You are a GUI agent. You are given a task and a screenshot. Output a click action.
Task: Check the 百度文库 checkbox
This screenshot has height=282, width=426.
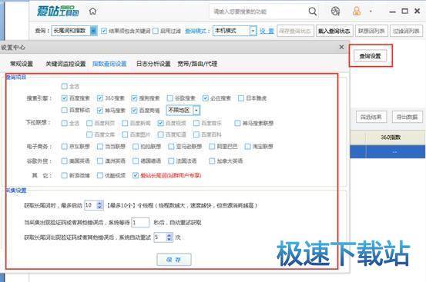click(x=89, y=134)
